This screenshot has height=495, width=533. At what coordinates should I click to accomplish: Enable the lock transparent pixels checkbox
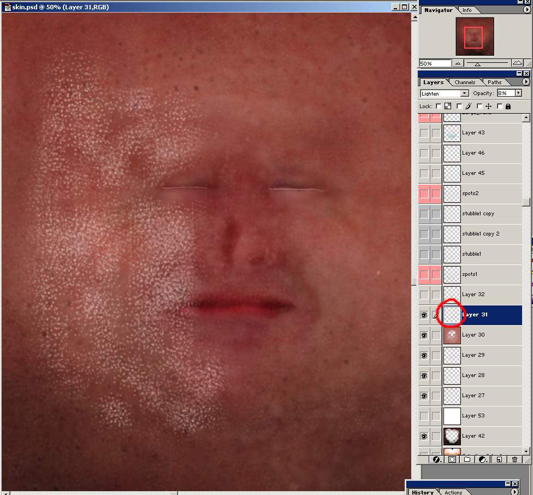click(439, 107)
